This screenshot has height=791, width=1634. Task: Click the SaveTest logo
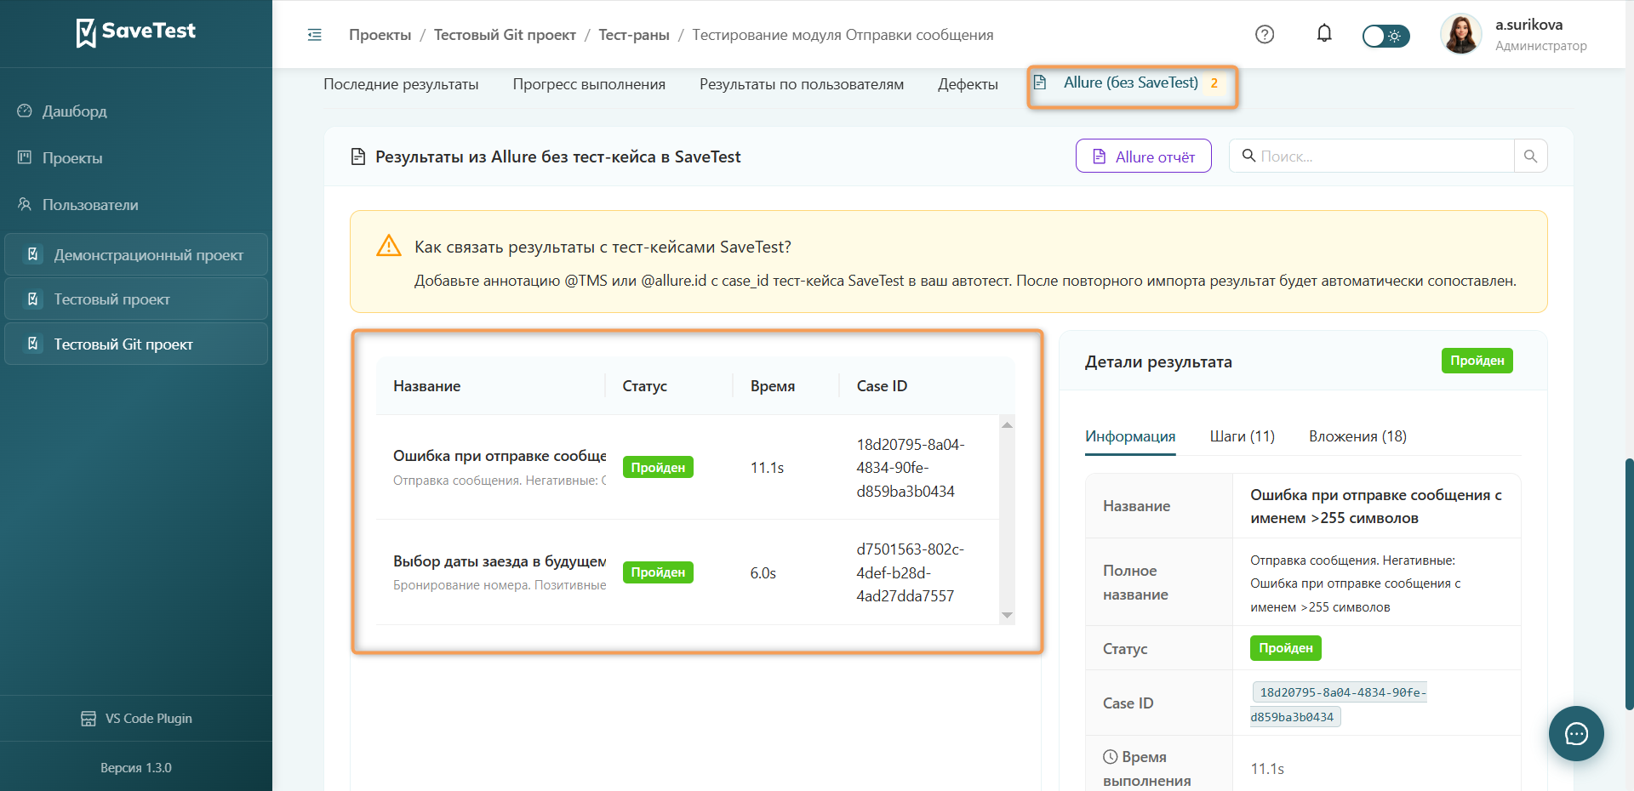coord(136,32)
